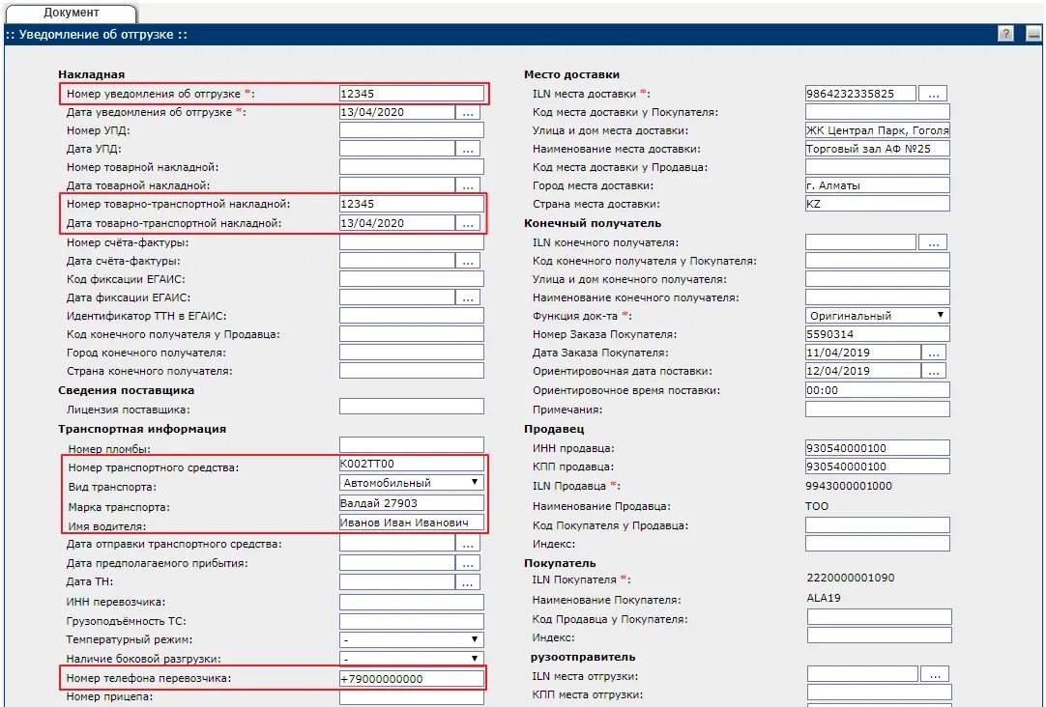Open date picker for Дата товарно-транспортной накладной
The width and height of the screenshot is (1046, 707).
468,222
